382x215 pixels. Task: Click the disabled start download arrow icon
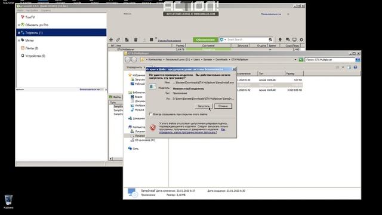(x=144, y=39)
